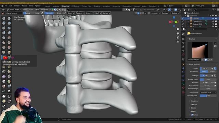Set Radius Unit to View

click(x=204, y=71)
